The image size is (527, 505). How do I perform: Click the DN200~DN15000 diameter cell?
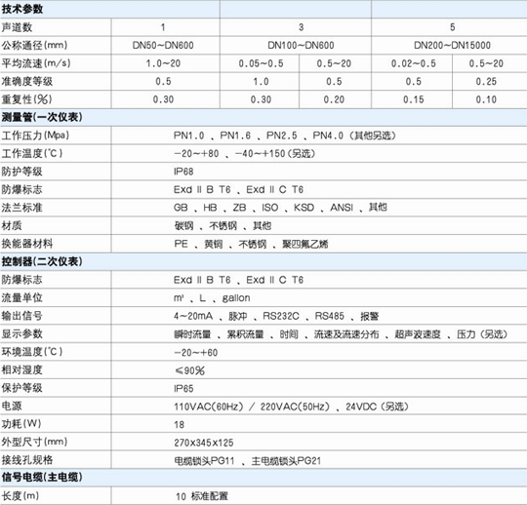pos(452,45)
